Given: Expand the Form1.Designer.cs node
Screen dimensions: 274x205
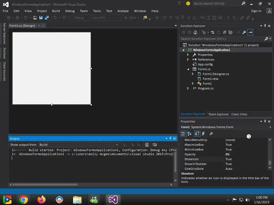Looking at the screenshot, I should pos(193,74).
